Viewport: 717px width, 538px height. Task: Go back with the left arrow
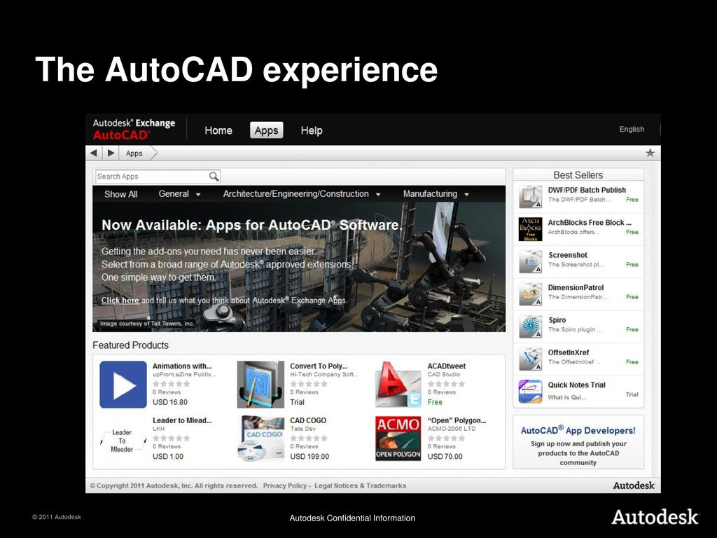pos(94,153)
